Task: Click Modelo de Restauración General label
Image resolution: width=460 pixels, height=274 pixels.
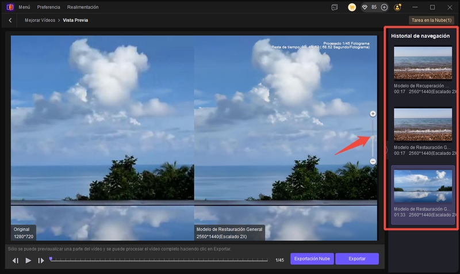Action: tap(229, 233)
